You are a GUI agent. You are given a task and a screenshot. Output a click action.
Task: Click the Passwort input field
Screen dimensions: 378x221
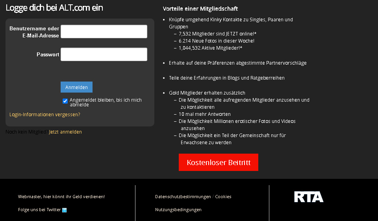pos(104,54)
